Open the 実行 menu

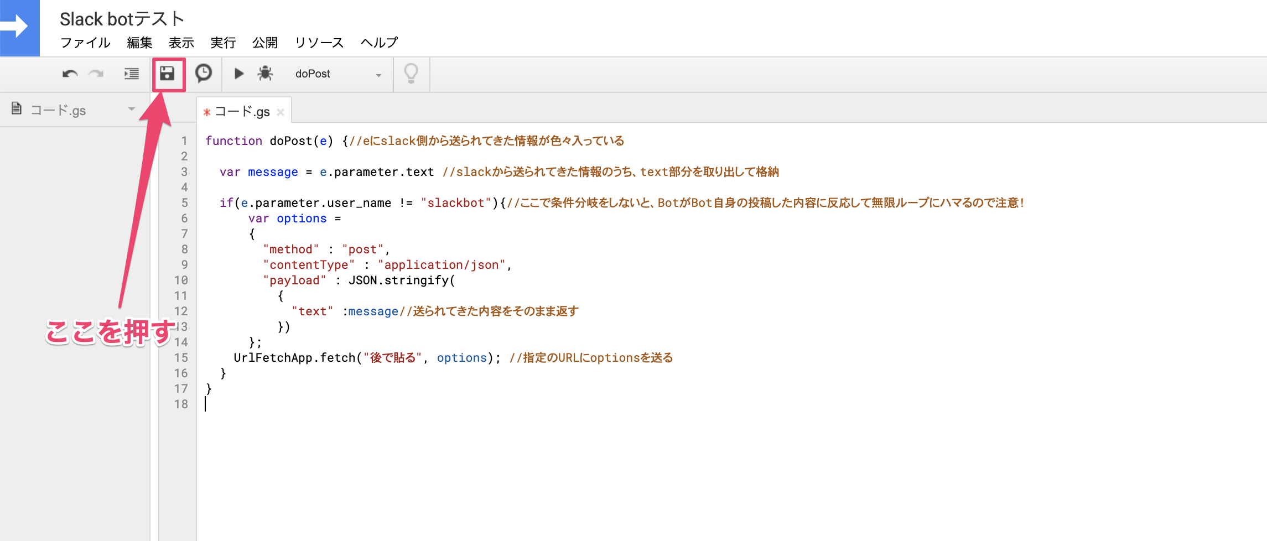click(224, 43)
